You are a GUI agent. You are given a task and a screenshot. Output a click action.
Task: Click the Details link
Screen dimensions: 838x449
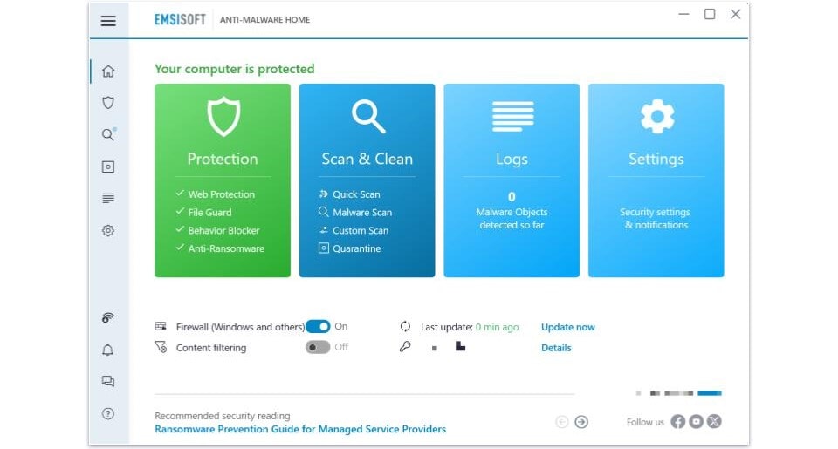point(556,348)
